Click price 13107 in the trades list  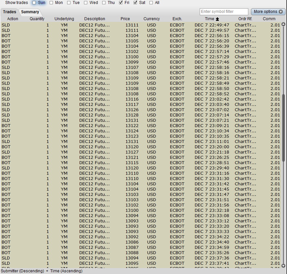click(132, 68)
